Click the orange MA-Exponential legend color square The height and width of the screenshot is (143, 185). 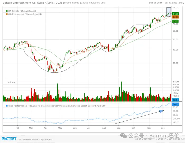[7, 14]
